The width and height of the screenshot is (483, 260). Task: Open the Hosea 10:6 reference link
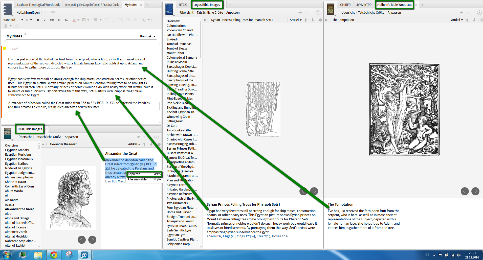pyautogui.click(x=280, y=236)
